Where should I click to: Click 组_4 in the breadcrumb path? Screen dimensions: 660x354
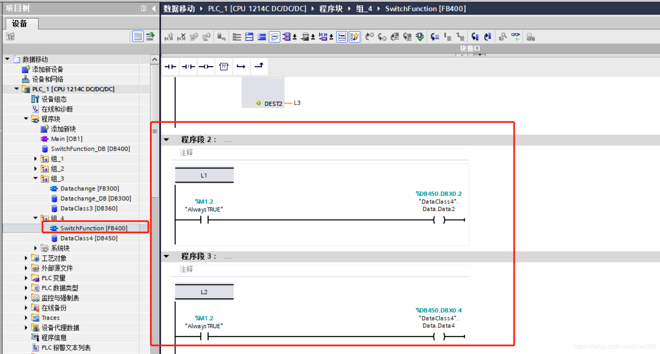364,9
